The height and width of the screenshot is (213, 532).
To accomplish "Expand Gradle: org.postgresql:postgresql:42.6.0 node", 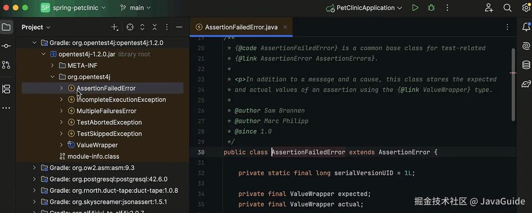I will [34, 179].
